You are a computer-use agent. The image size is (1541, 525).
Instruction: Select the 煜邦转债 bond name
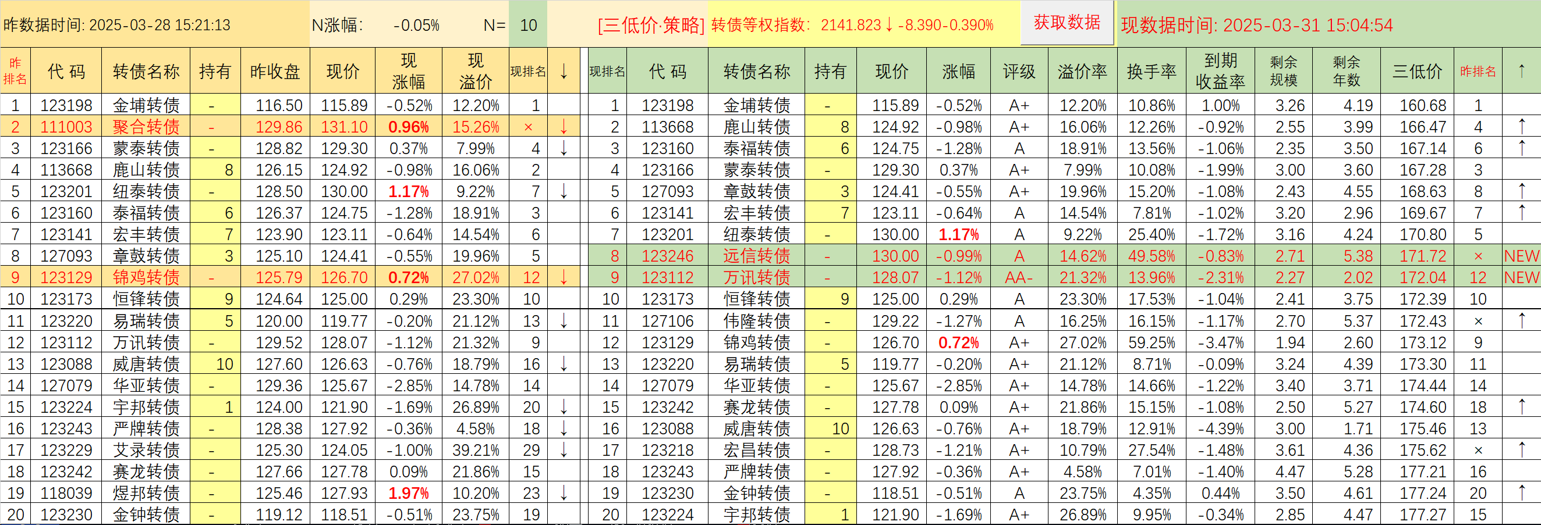146,494
